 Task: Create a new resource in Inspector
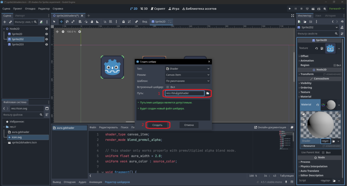pyautogui.click(x=299, y=22)
